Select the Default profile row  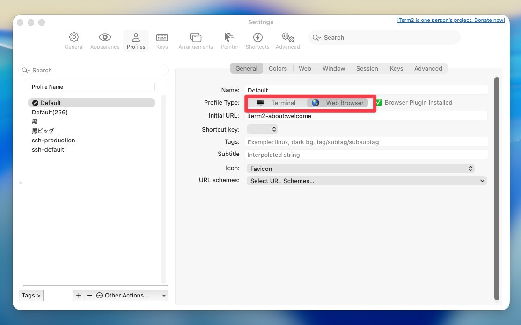click(91, 103)
